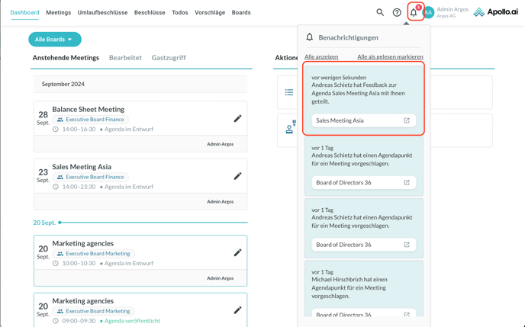Image resolution: width=525 pixels, height=327 pixels.
Task: Open the notifications bell icon
Action: tap(414, 12)
